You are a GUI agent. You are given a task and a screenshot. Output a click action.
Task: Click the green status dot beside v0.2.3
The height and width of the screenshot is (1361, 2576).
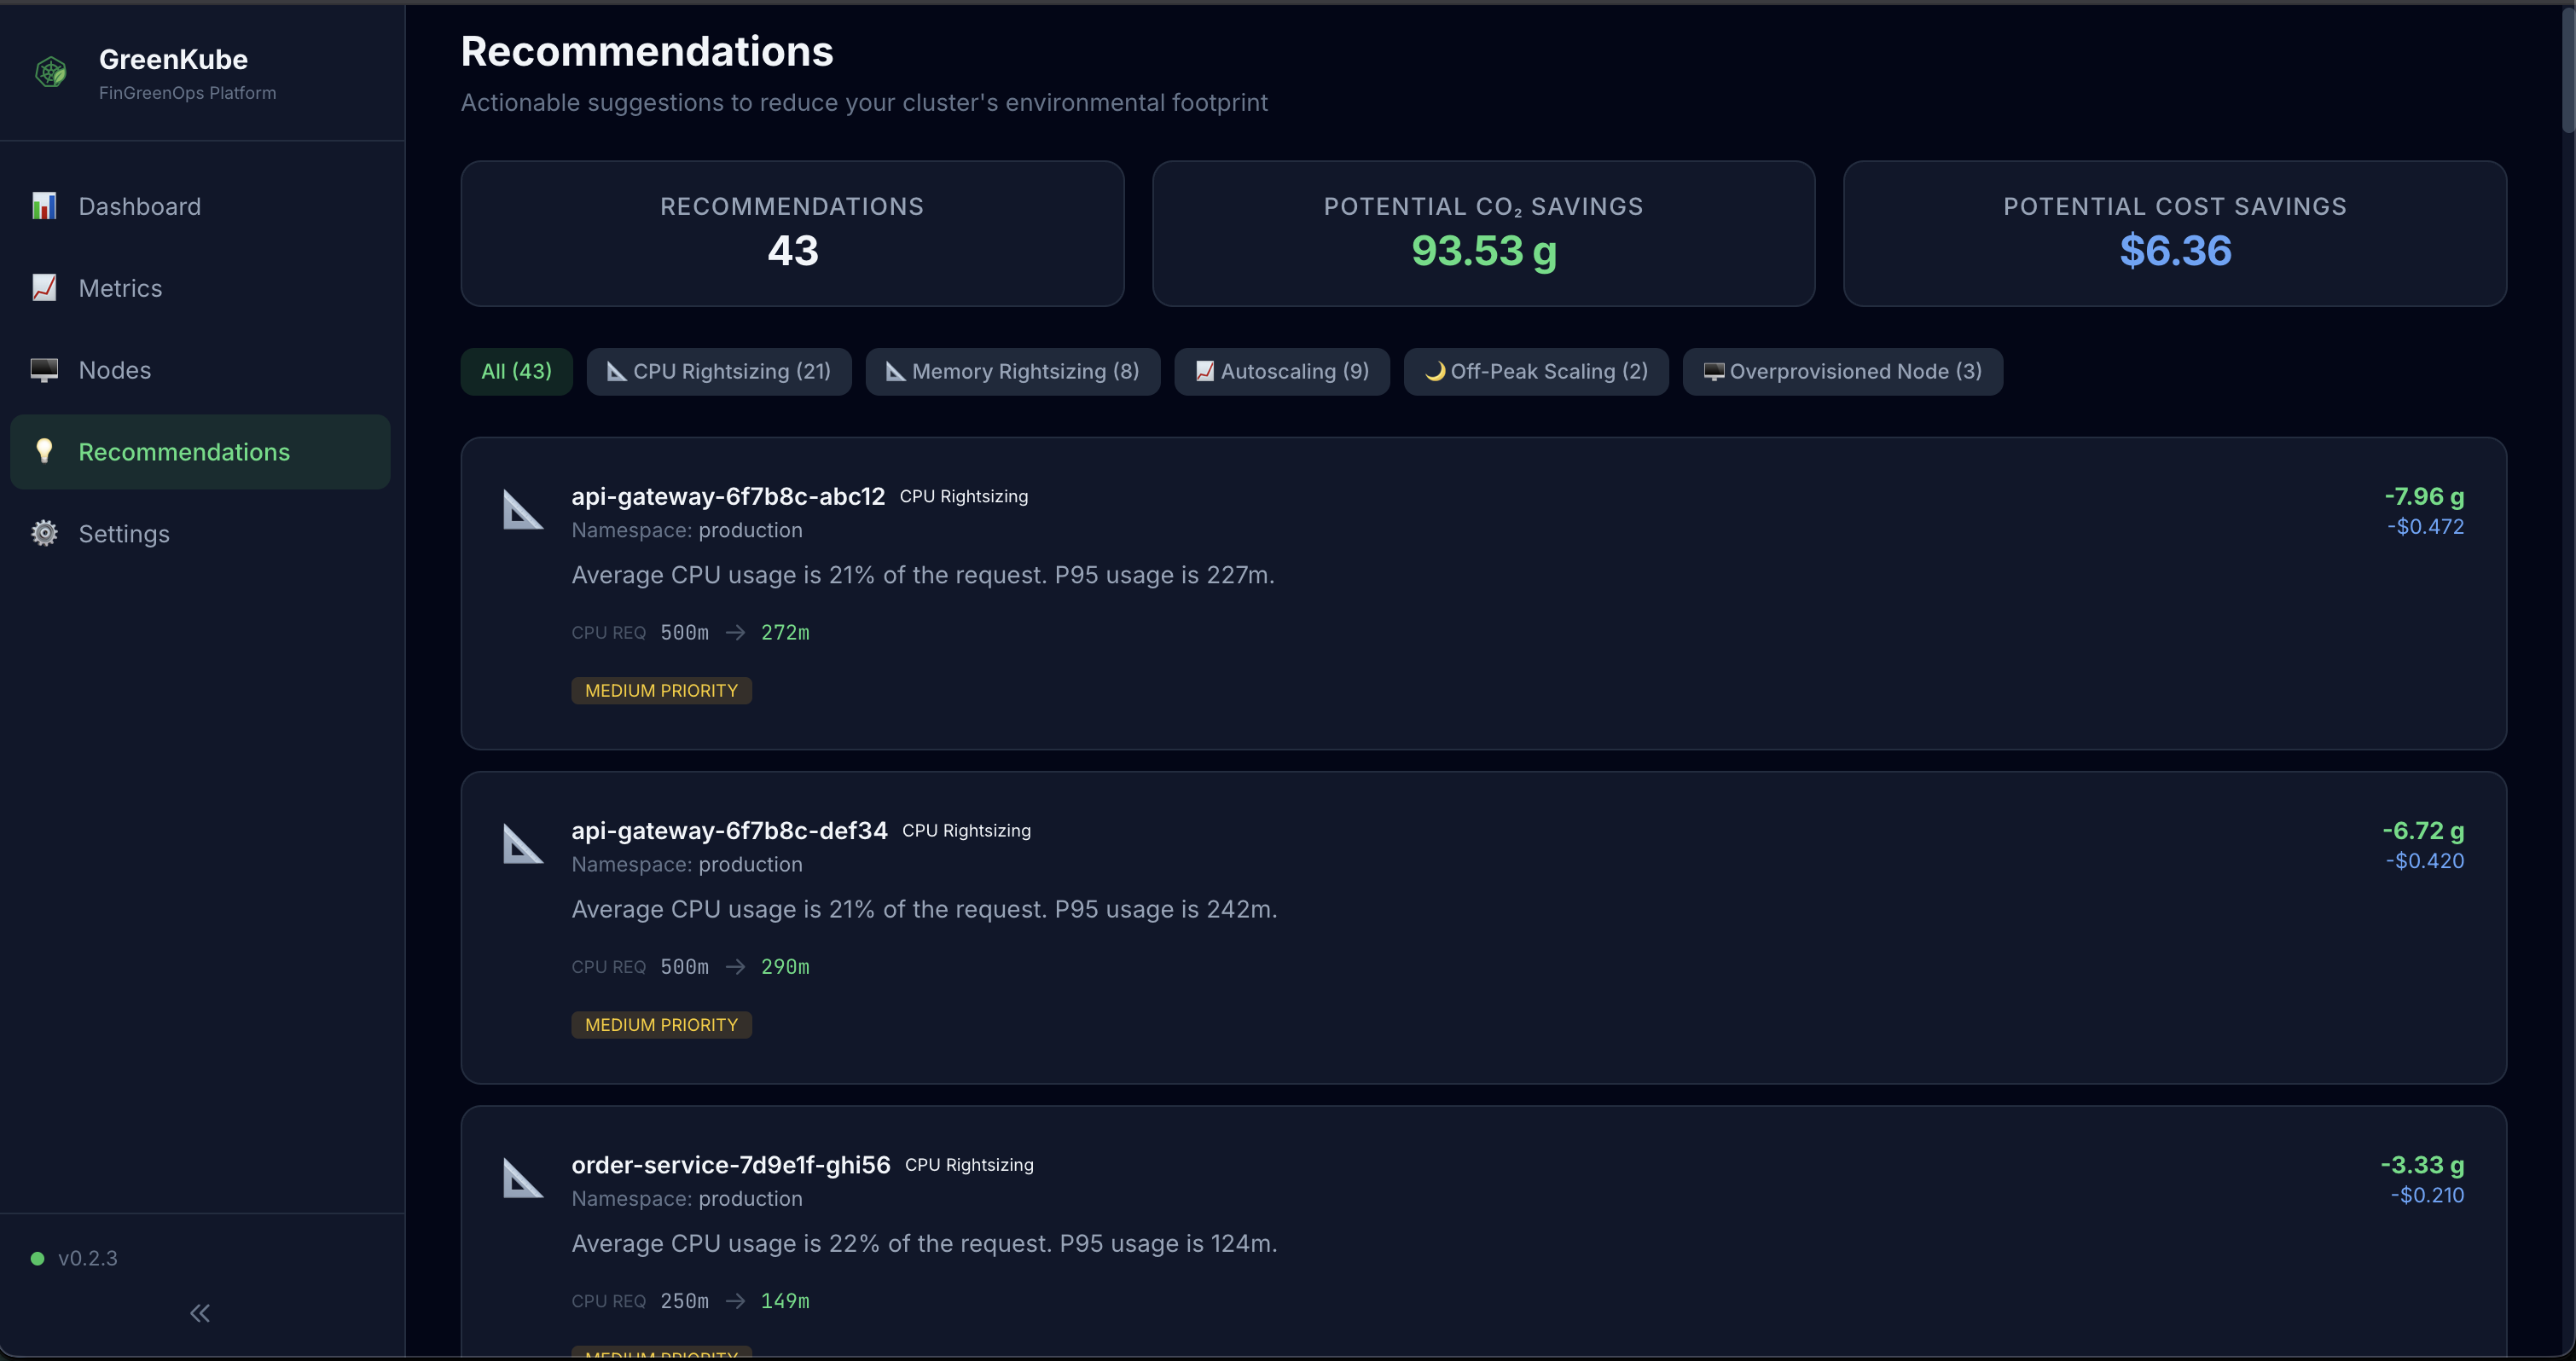pyautogui.click(x=38, y=1258)
